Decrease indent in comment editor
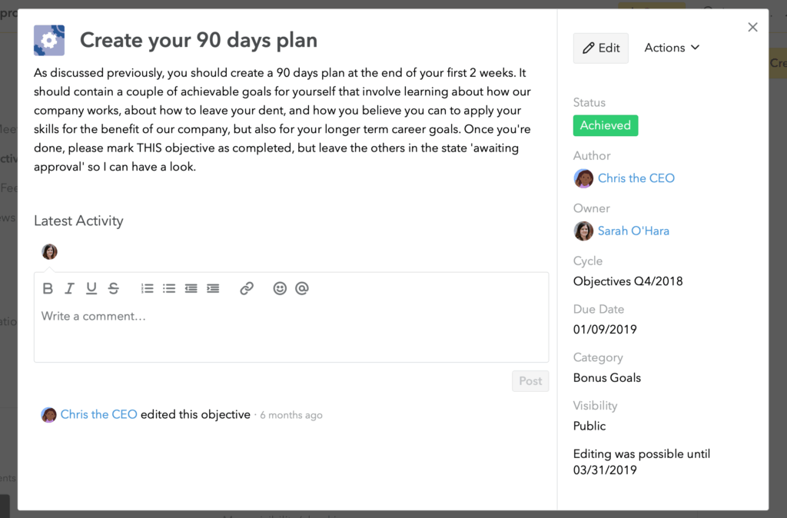The width and height of the screenshot is (787, 518). (191, 288)
